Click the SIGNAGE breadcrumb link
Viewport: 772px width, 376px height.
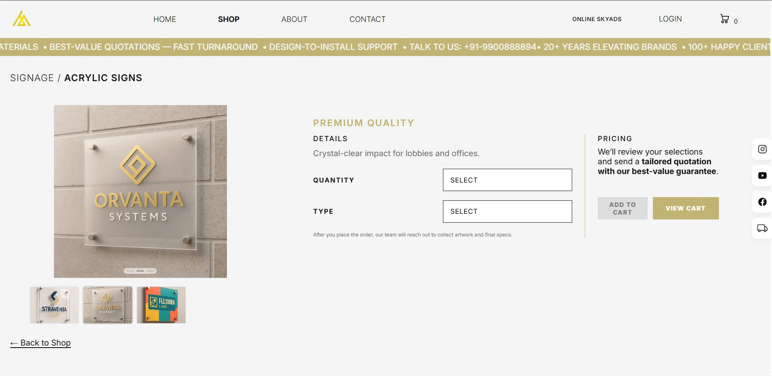coord(32,78)
